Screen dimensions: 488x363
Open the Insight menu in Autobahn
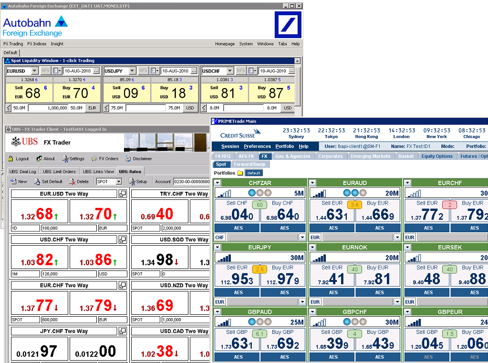click(57, 44)
